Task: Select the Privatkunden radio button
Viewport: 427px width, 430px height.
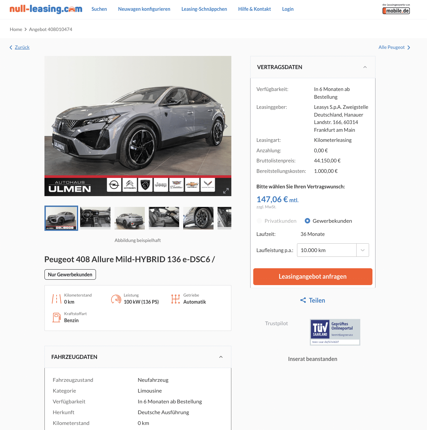Action: (259, 221)
